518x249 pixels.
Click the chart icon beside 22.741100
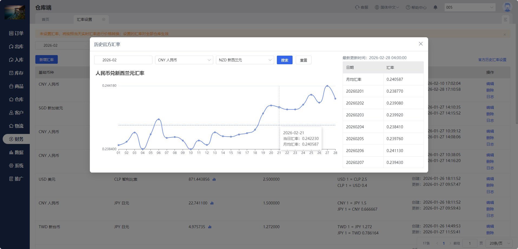[212, 203]
